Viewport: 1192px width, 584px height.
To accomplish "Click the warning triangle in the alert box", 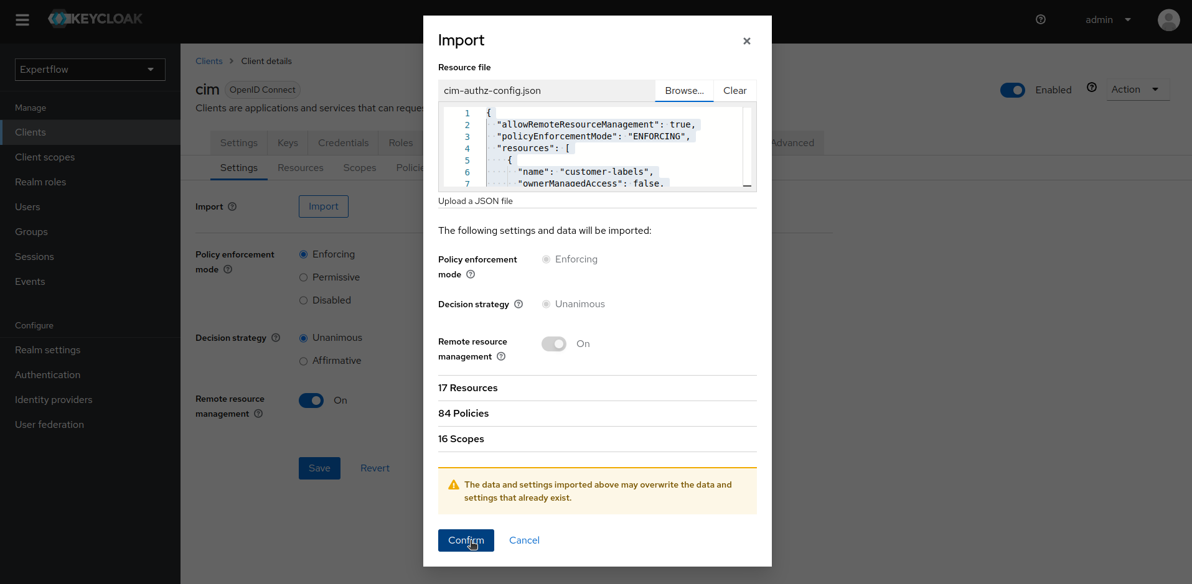I will [454, 484].
